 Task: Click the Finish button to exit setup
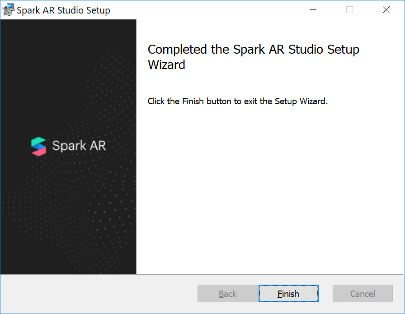(288, 294)
